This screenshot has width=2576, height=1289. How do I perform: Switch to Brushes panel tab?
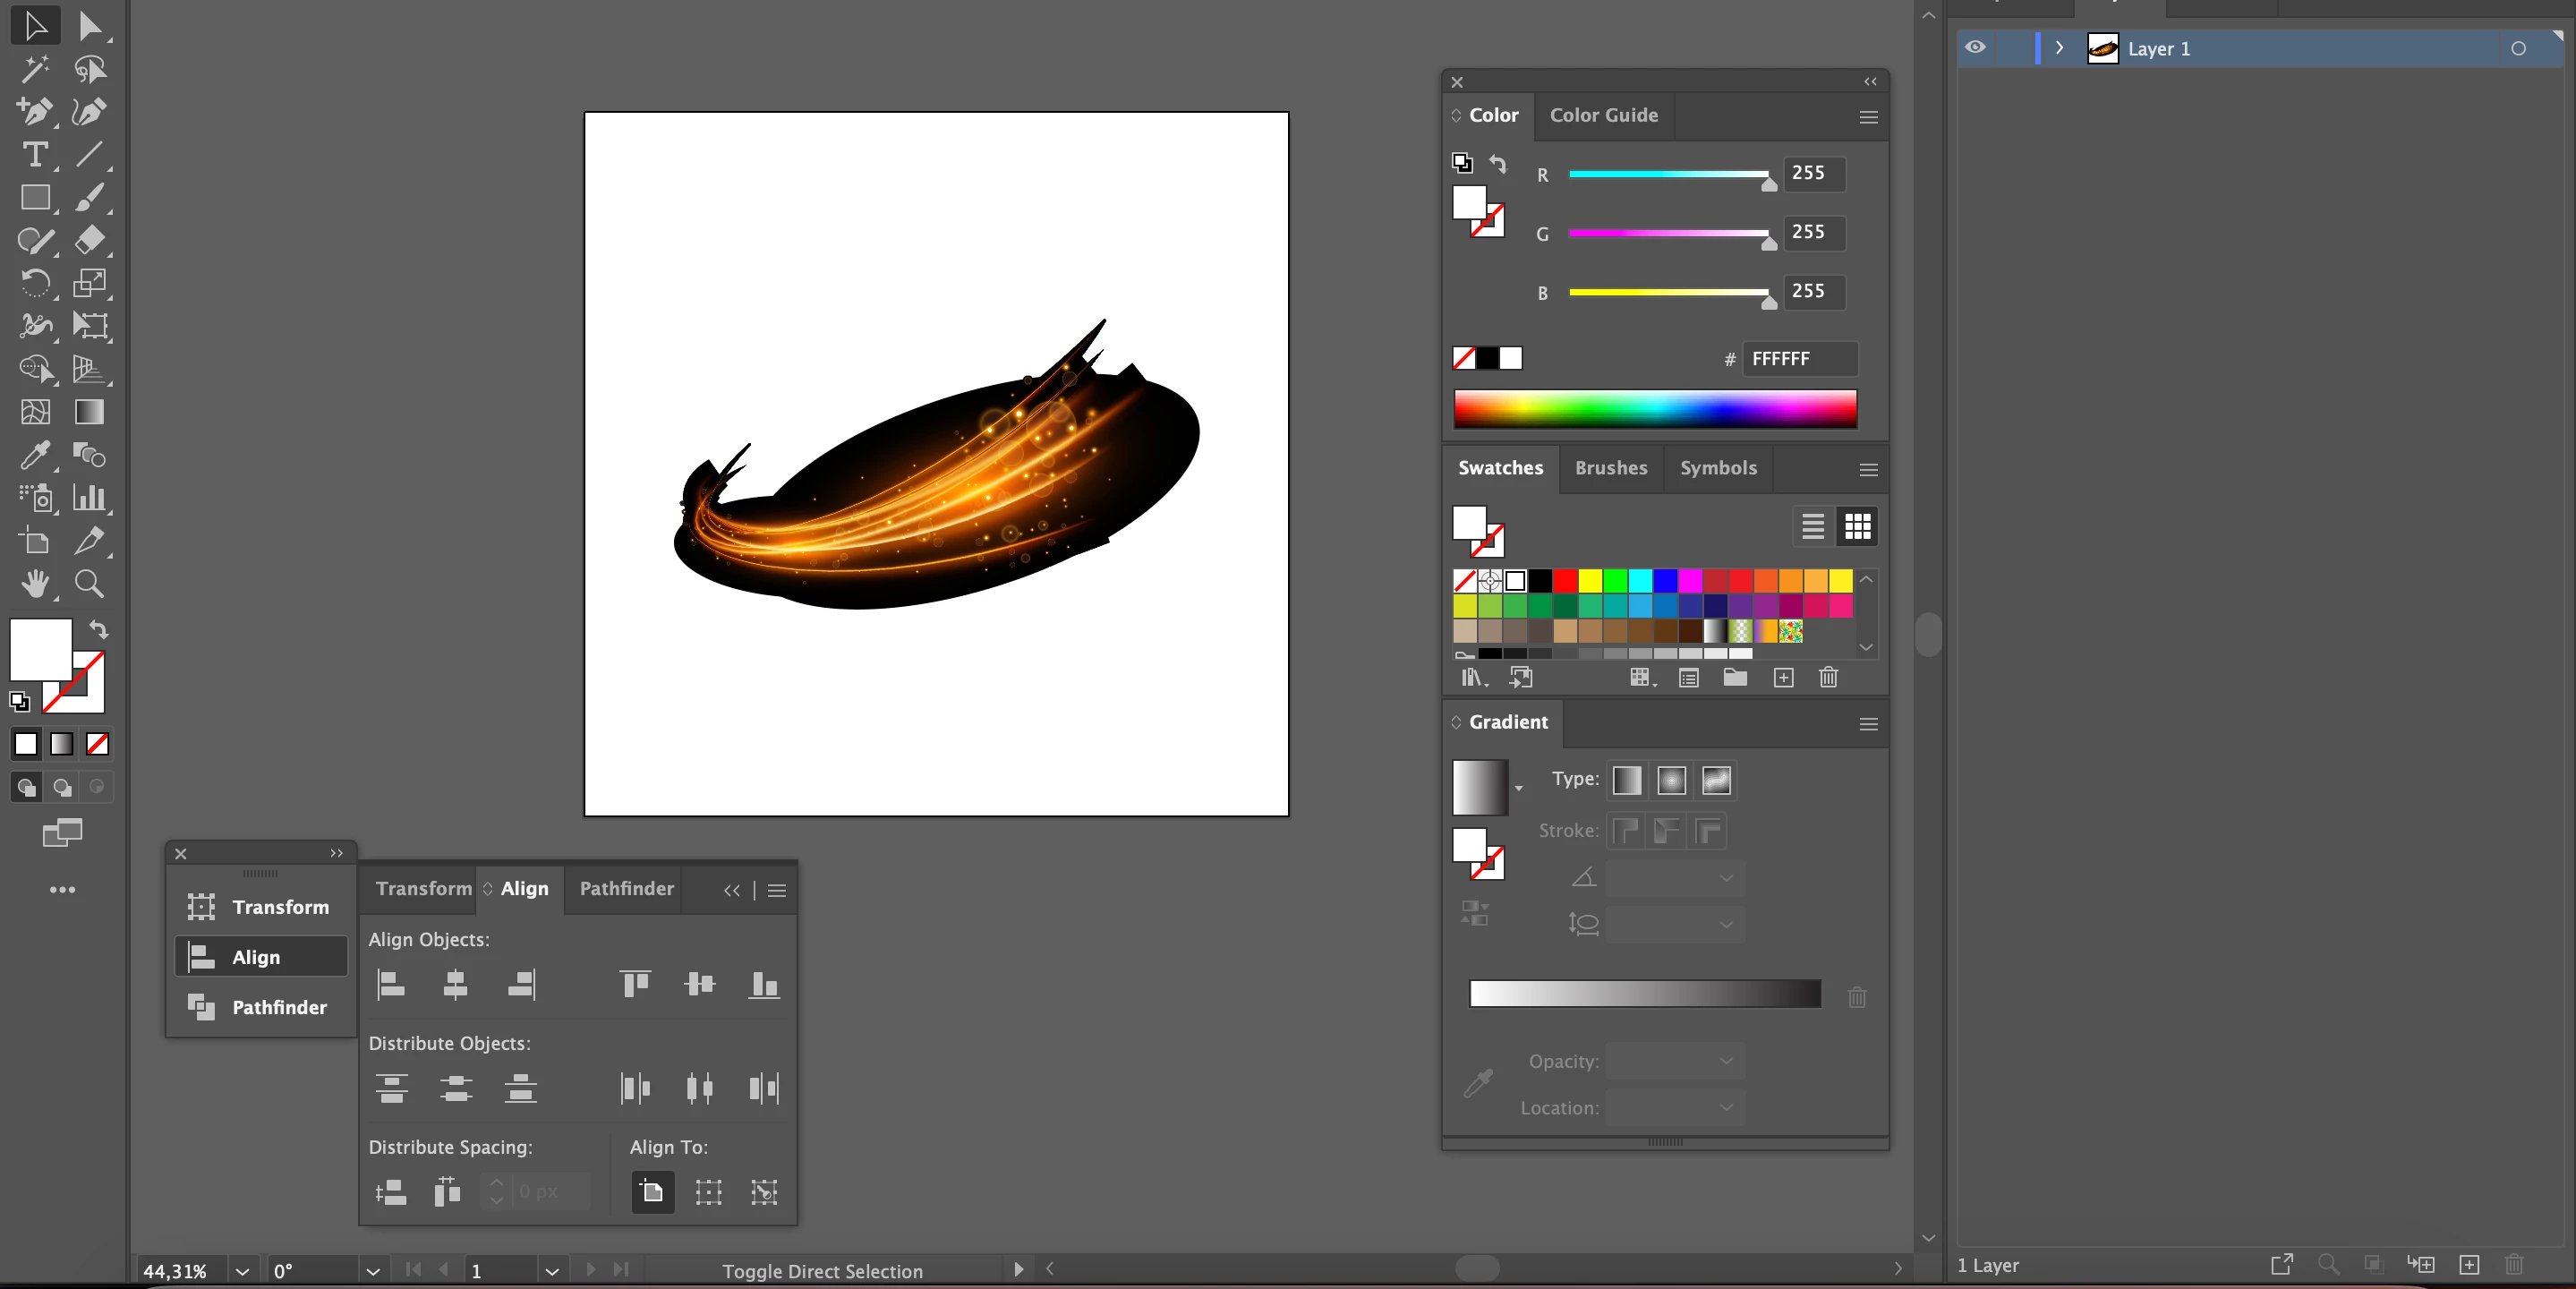pos(1610,468)
